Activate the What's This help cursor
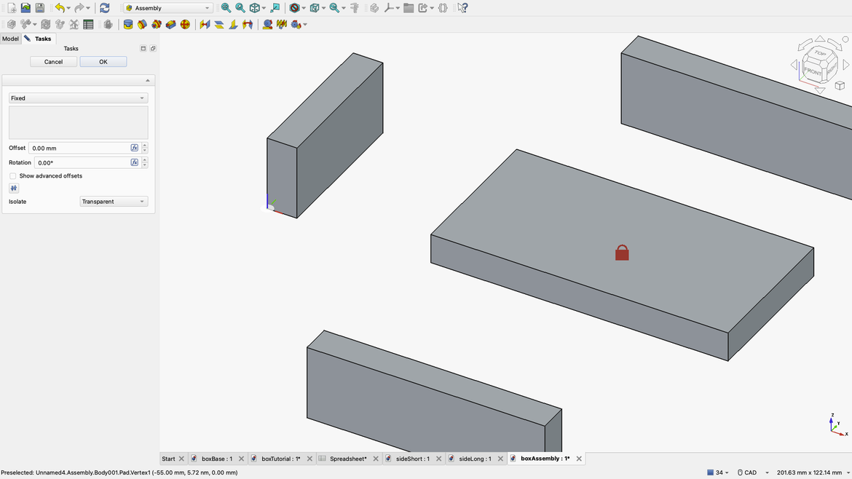This screenshot has height=479, width=852. (461, 8)
